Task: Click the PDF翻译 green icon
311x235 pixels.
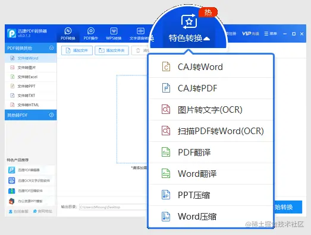Action: [x=166, y=152]
